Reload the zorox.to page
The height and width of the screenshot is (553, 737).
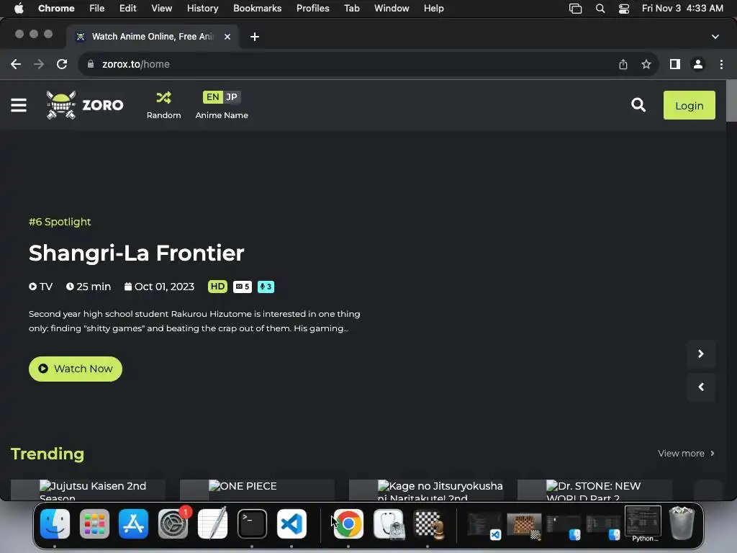pos(62,64)
